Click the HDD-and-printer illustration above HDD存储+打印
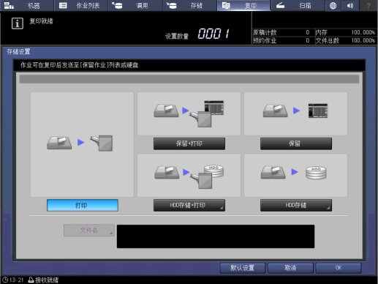378x284 pixels. pos(189,175)
